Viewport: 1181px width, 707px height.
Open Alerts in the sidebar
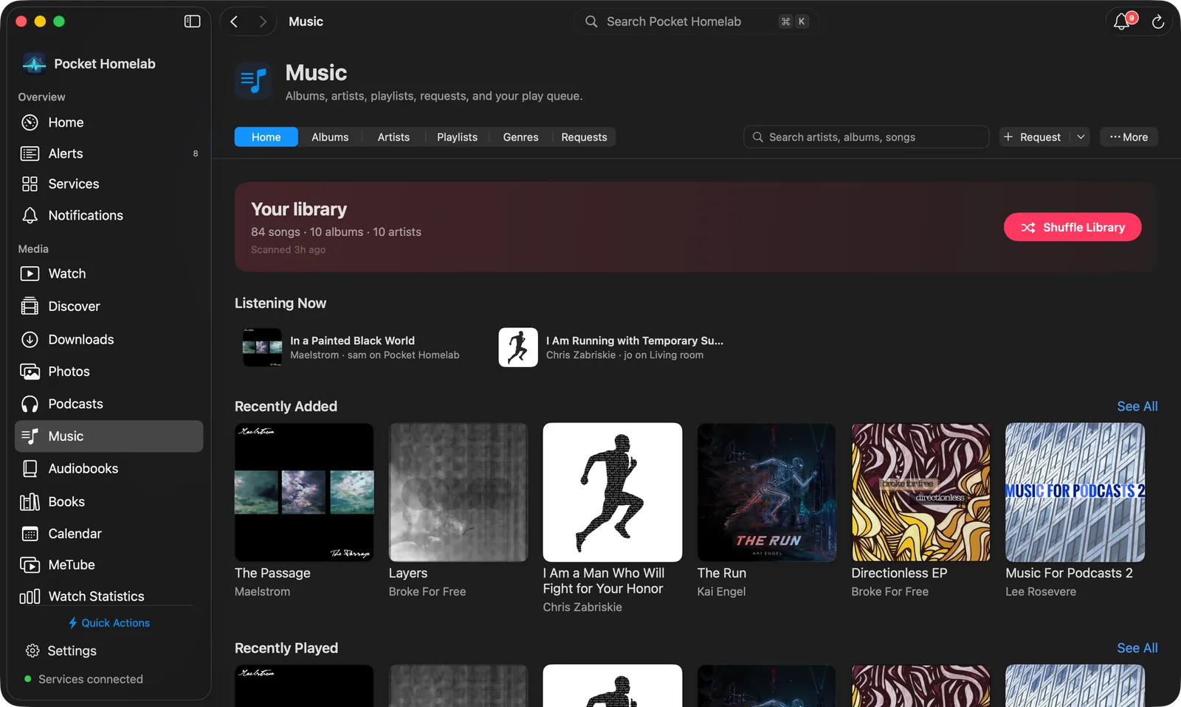pyautogui.click(x=109, y=153)
